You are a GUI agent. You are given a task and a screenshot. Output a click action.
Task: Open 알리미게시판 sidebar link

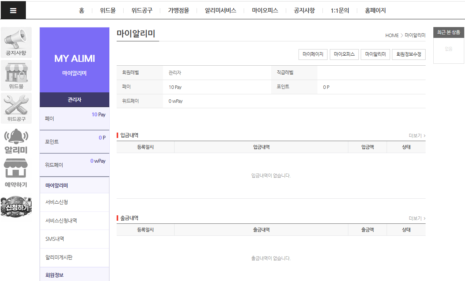[59, 257]
